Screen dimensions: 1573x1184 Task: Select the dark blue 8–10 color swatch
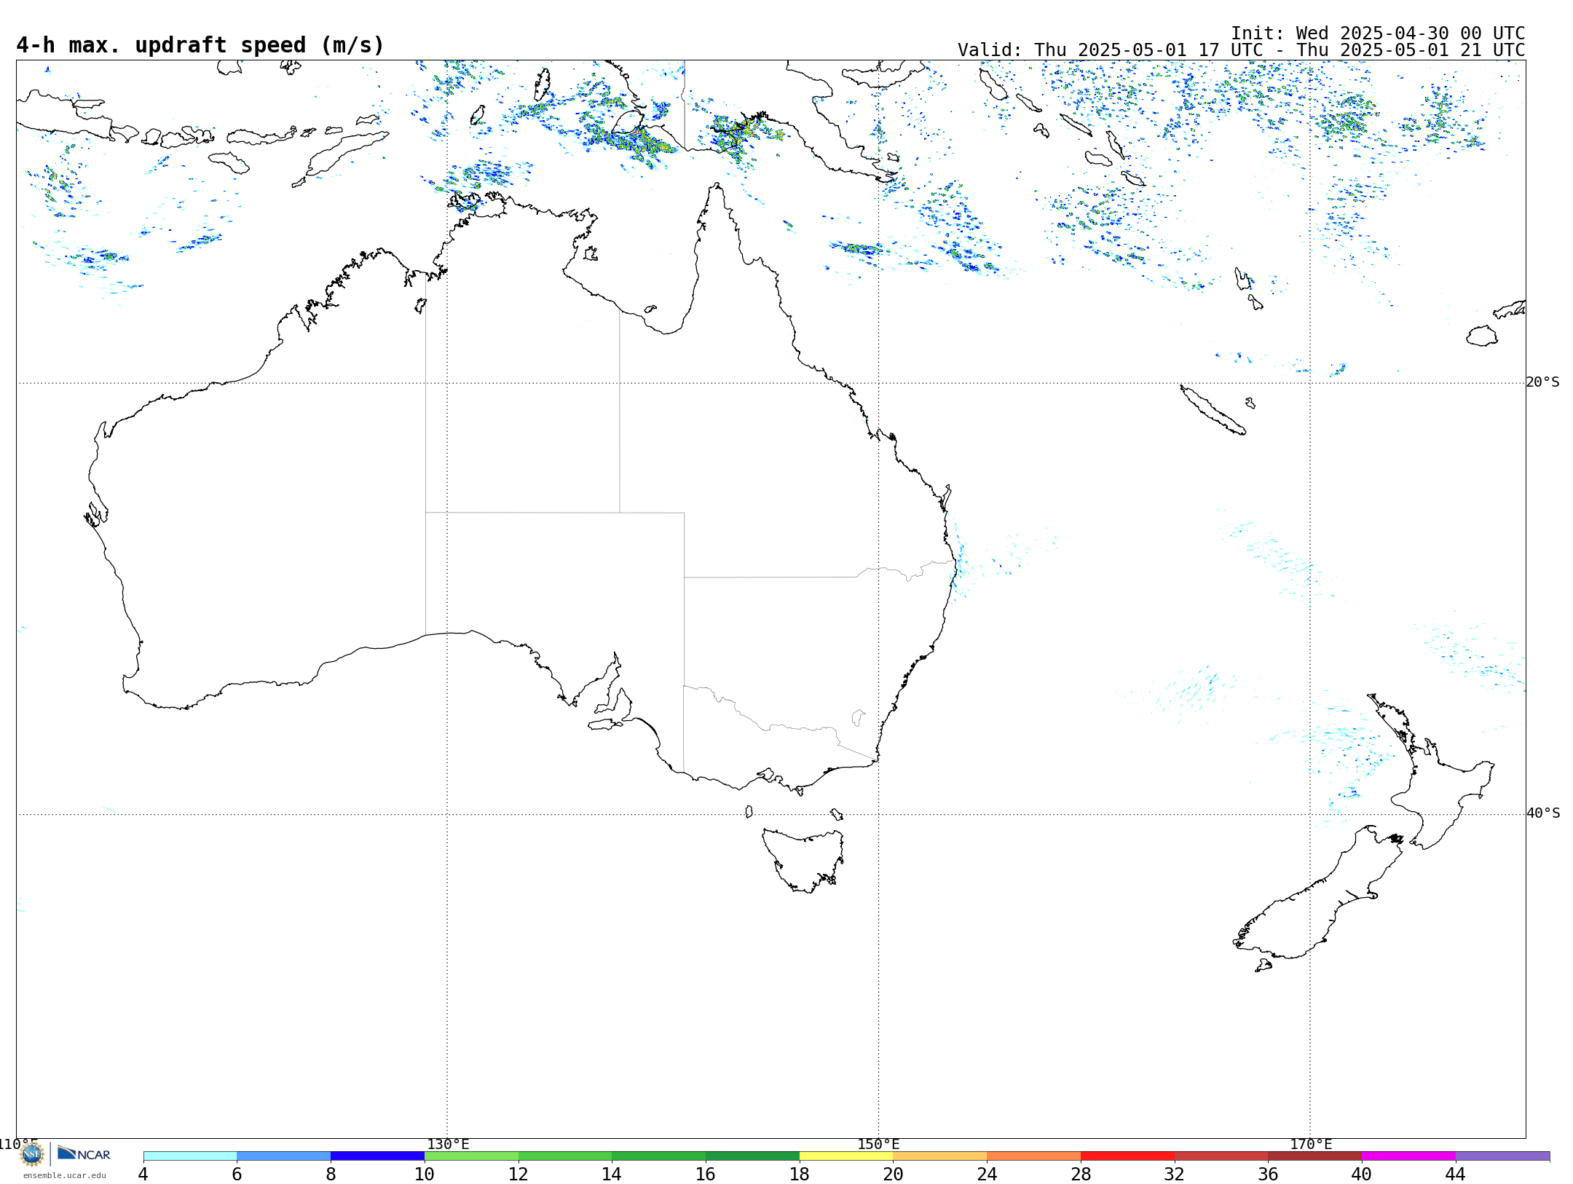[377, 1156]
